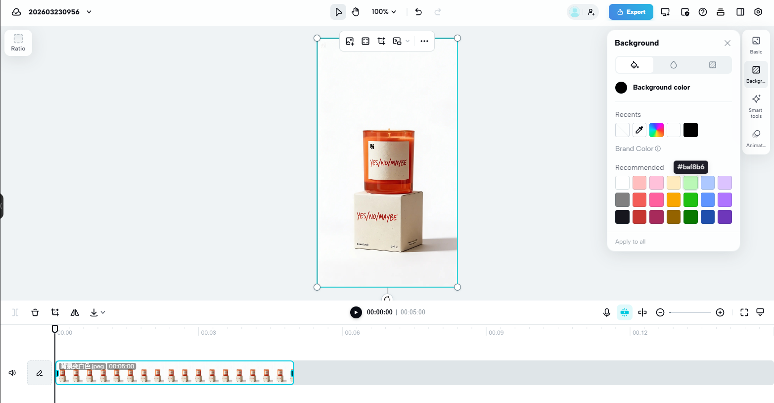Click the info icon beside Brand Color

658,149
